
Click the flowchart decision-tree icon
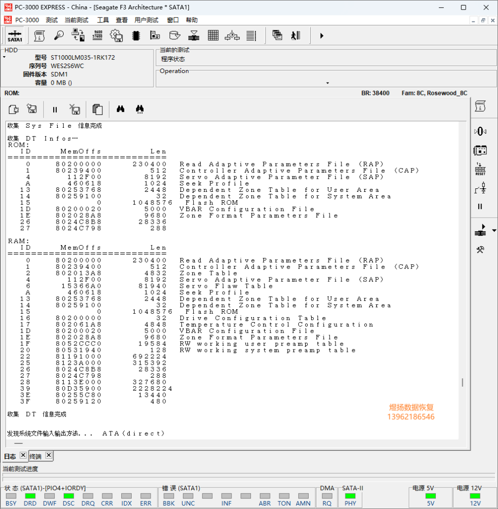click(232, 35)
